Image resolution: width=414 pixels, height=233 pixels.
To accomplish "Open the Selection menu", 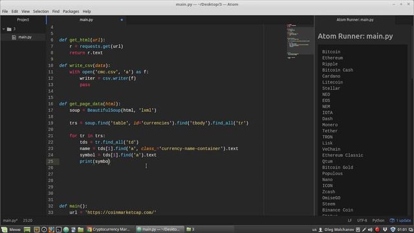I will [x=41, y=12].
